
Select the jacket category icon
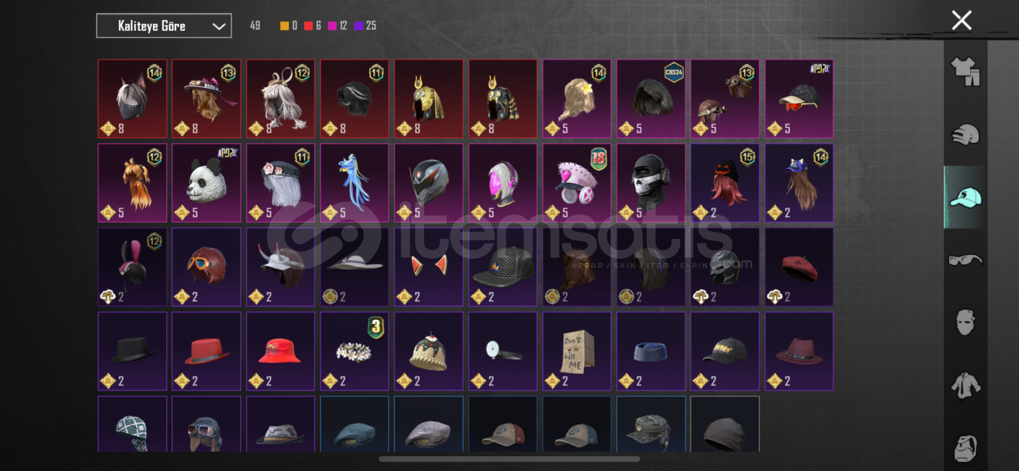click(x=965, y=386)
